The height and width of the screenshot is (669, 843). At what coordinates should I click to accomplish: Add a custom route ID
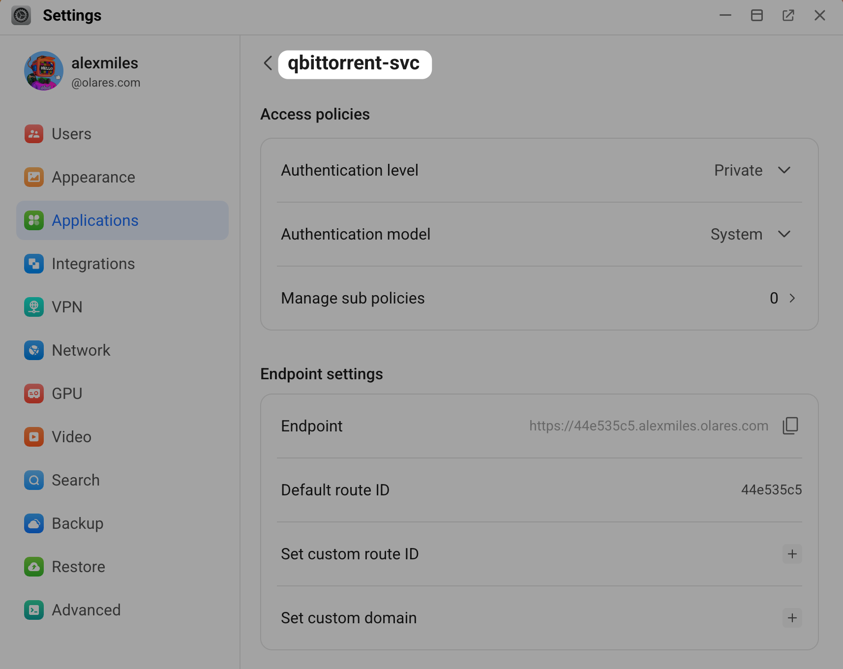(x=792, y=554)
